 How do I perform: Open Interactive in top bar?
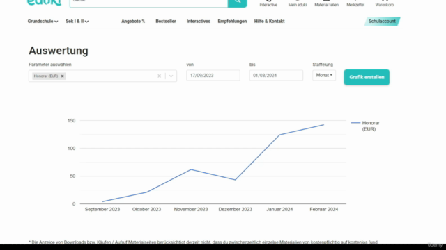click(x=268, y=3)
